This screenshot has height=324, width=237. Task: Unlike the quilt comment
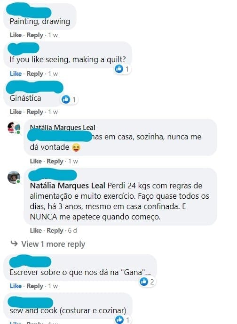pyautogui.click(x=16, y=73)
